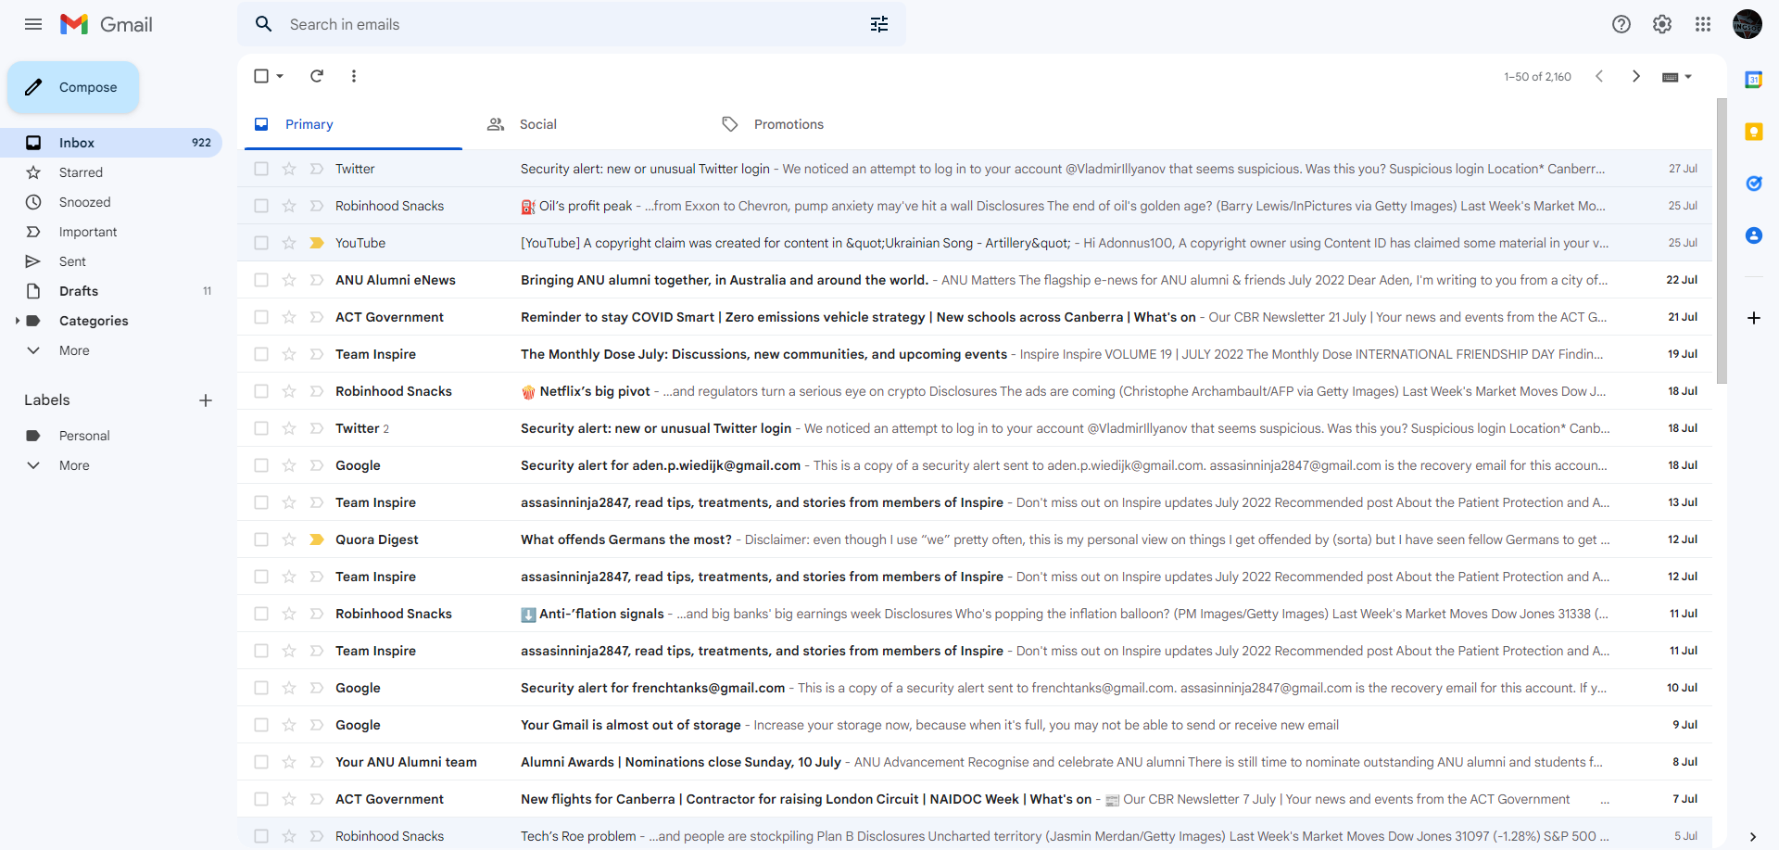Select the Twitter 27 Jul email checkbox
1779x850 pixels.
coord(261,169)
